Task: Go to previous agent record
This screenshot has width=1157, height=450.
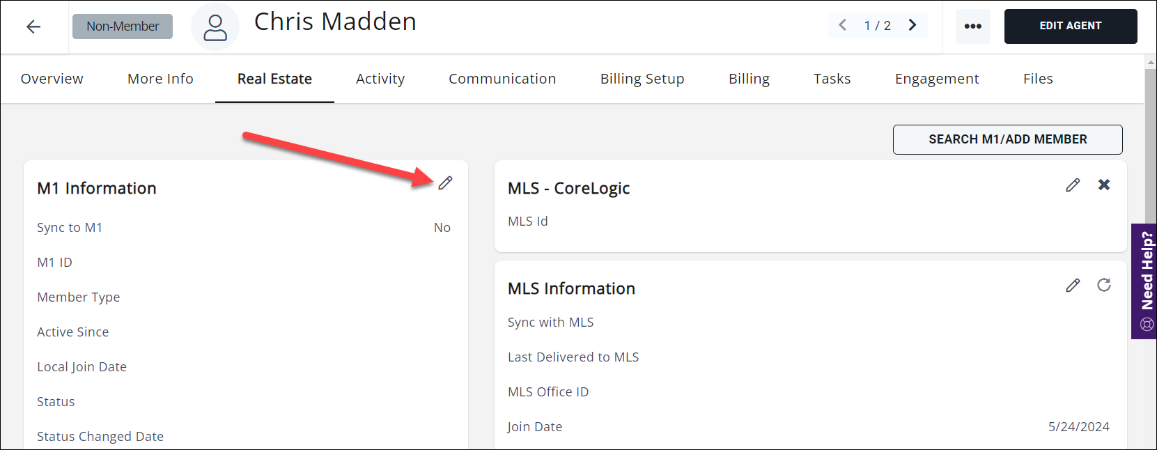Action: 843,25
